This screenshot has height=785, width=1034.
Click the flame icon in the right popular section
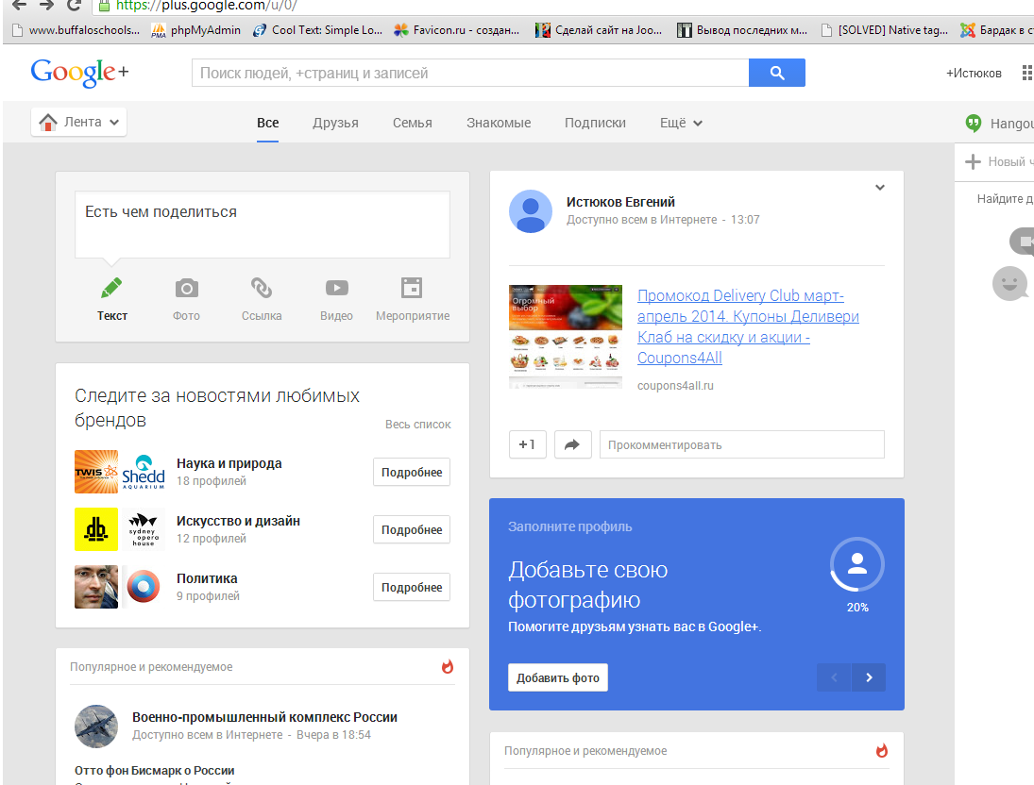882,750
